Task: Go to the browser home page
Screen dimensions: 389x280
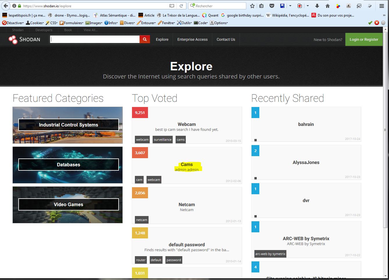Action: coord(328,6)
